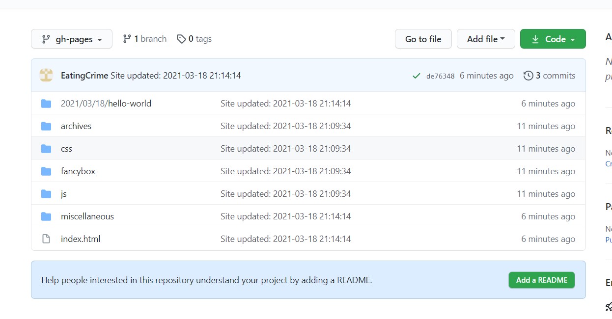Open the js folder
This screenshot has height=319, width=612.
[64, 194]
